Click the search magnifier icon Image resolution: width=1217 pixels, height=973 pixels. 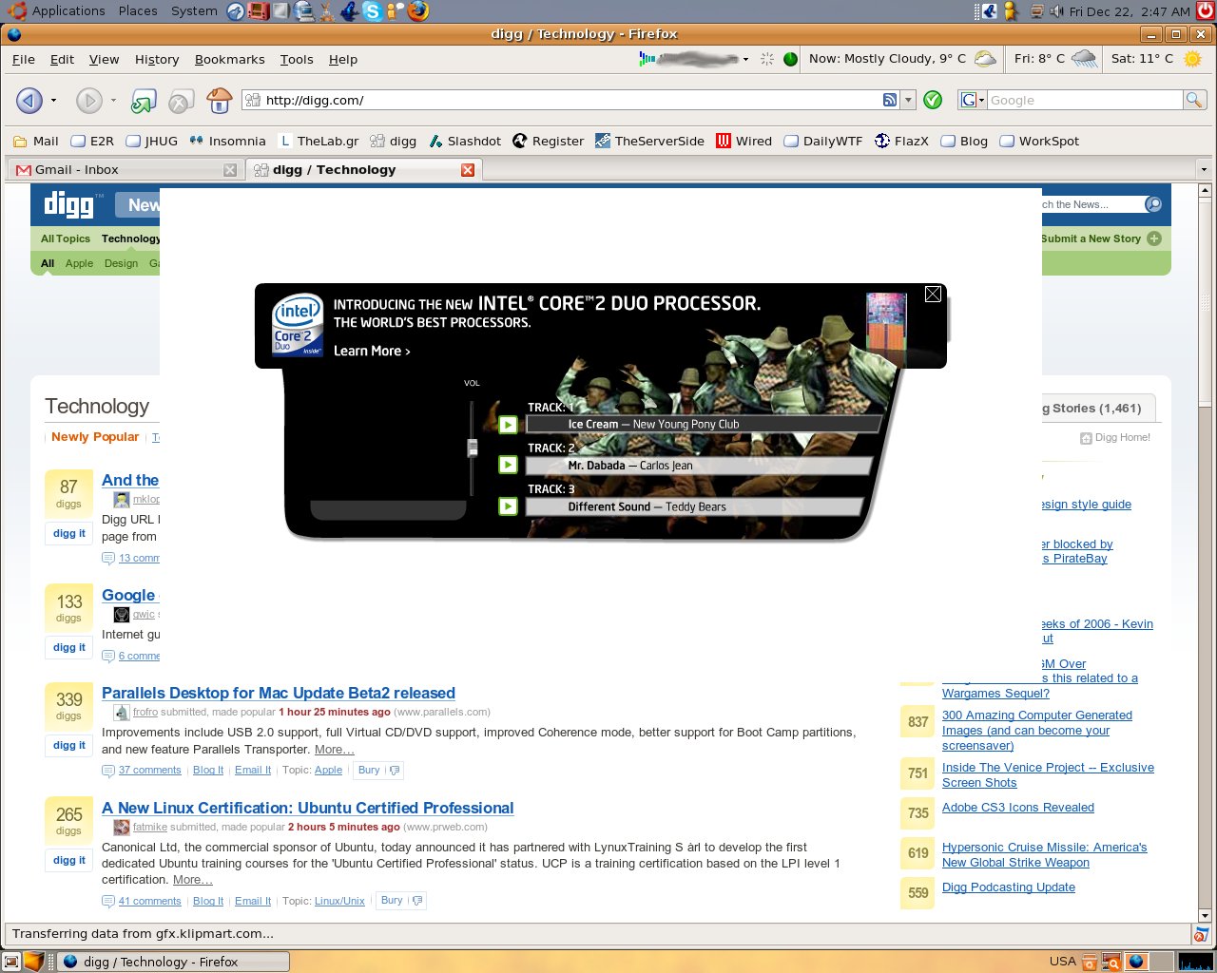click(x=1194, y=100)
